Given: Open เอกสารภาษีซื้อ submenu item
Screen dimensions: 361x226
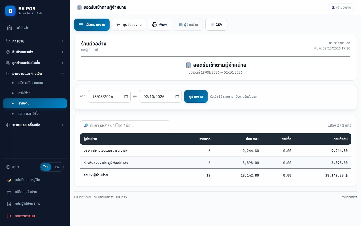Looking at the screenshot, I should coord(35,114).
